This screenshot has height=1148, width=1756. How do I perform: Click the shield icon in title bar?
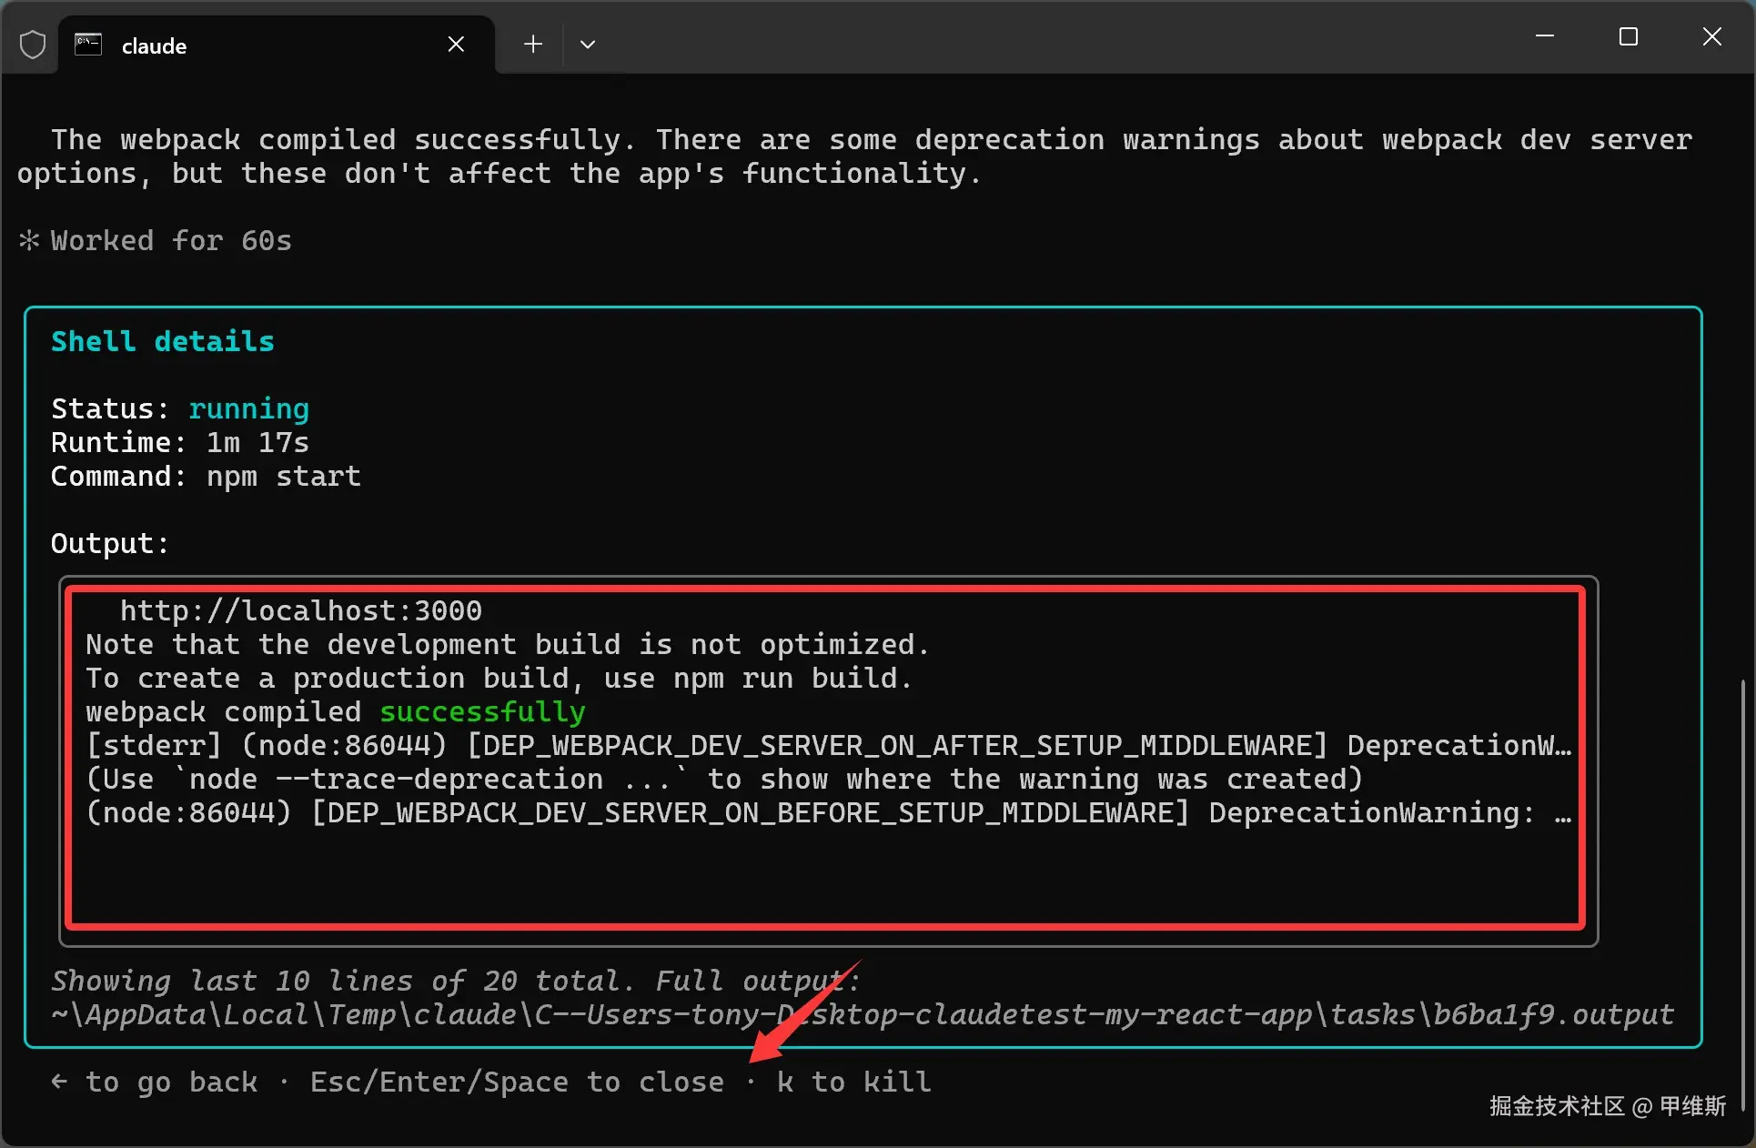click(x=33, y=44)
